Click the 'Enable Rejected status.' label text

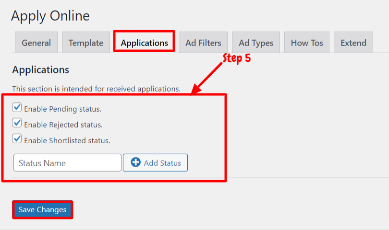click(x=63, y=125)
